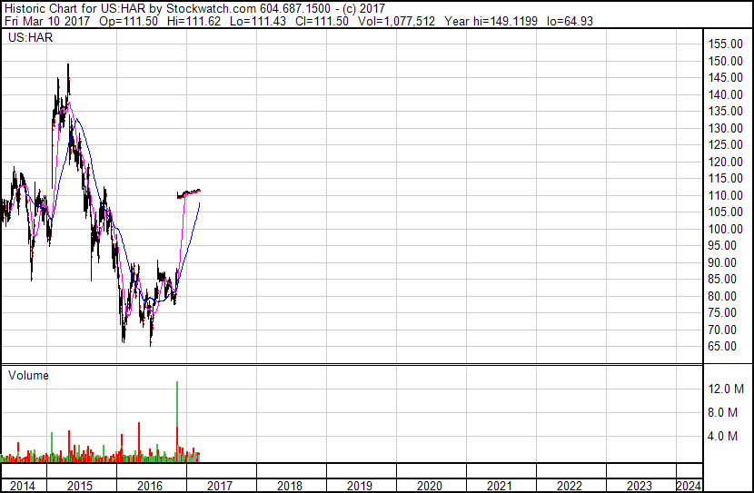
Task: Click the 2014 year label on timeline
Action: coord(23,486)
